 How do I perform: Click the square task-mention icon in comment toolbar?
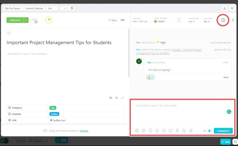point(150,130)
